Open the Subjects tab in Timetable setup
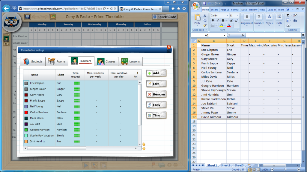307x172 pixels. pos(33,62)
